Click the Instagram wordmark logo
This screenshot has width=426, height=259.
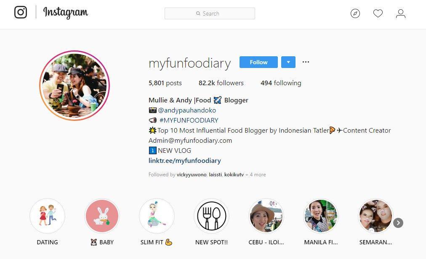point(66,13)
